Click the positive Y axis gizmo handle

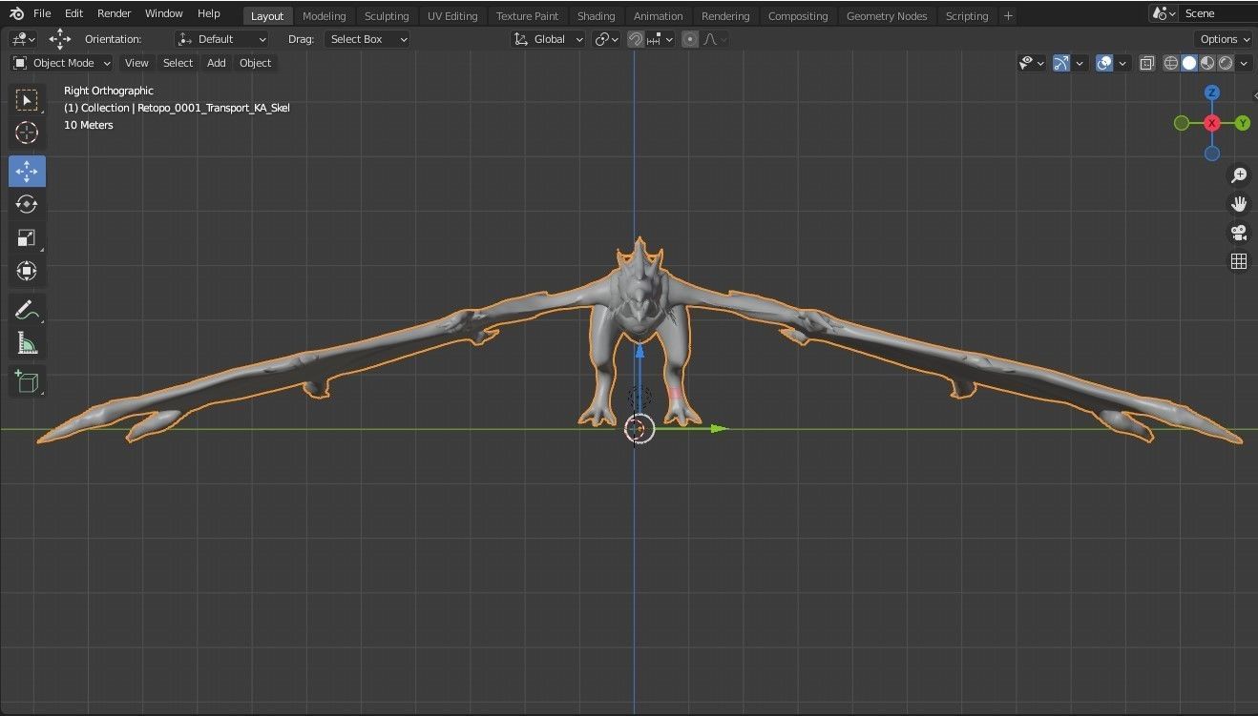point(1243,123)
